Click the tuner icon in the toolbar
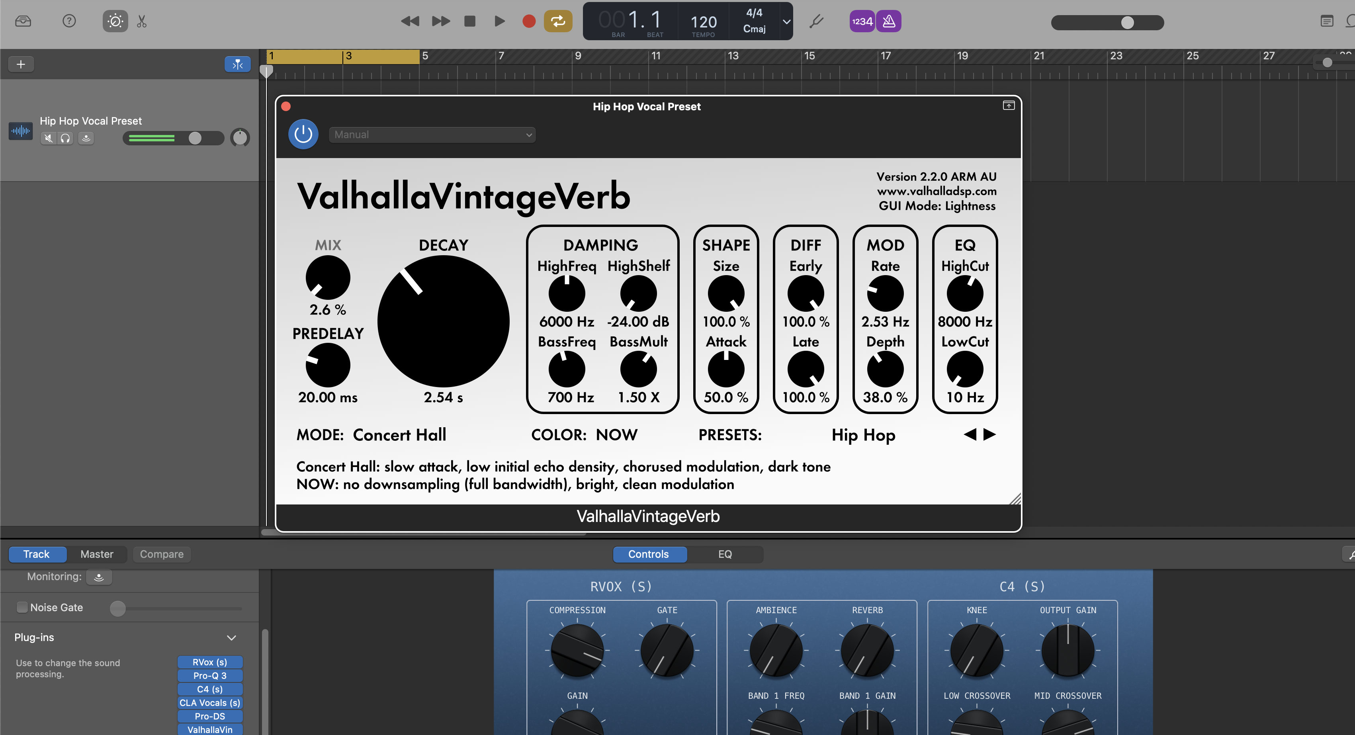1355x735 pixels. click(816, 21)
